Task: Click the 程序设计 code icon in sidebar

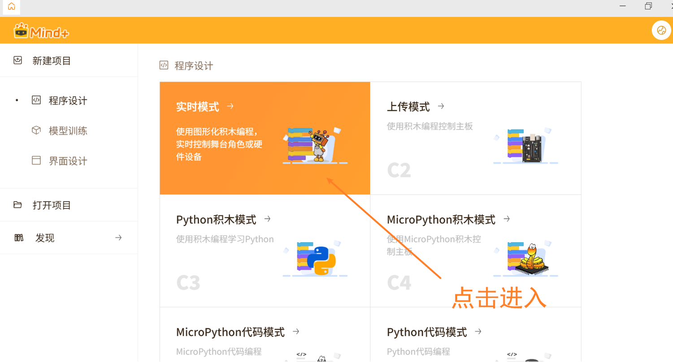Action: tap(36, 100)
